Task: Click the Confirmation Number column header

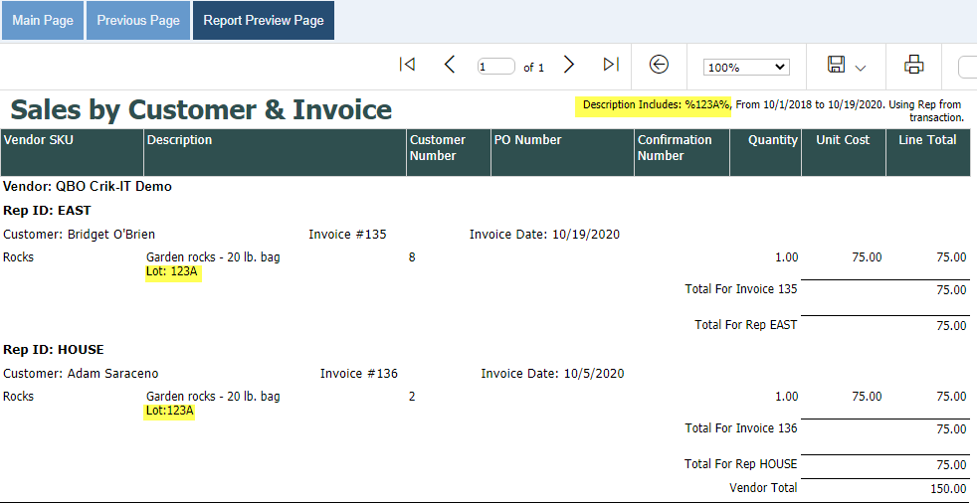Action: point(675,148)
